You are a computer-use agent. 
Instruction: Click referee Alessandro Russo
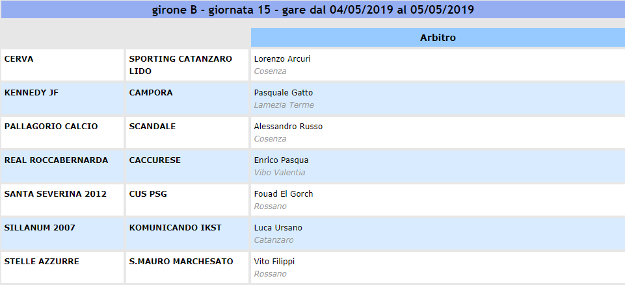tap(287, 127)
